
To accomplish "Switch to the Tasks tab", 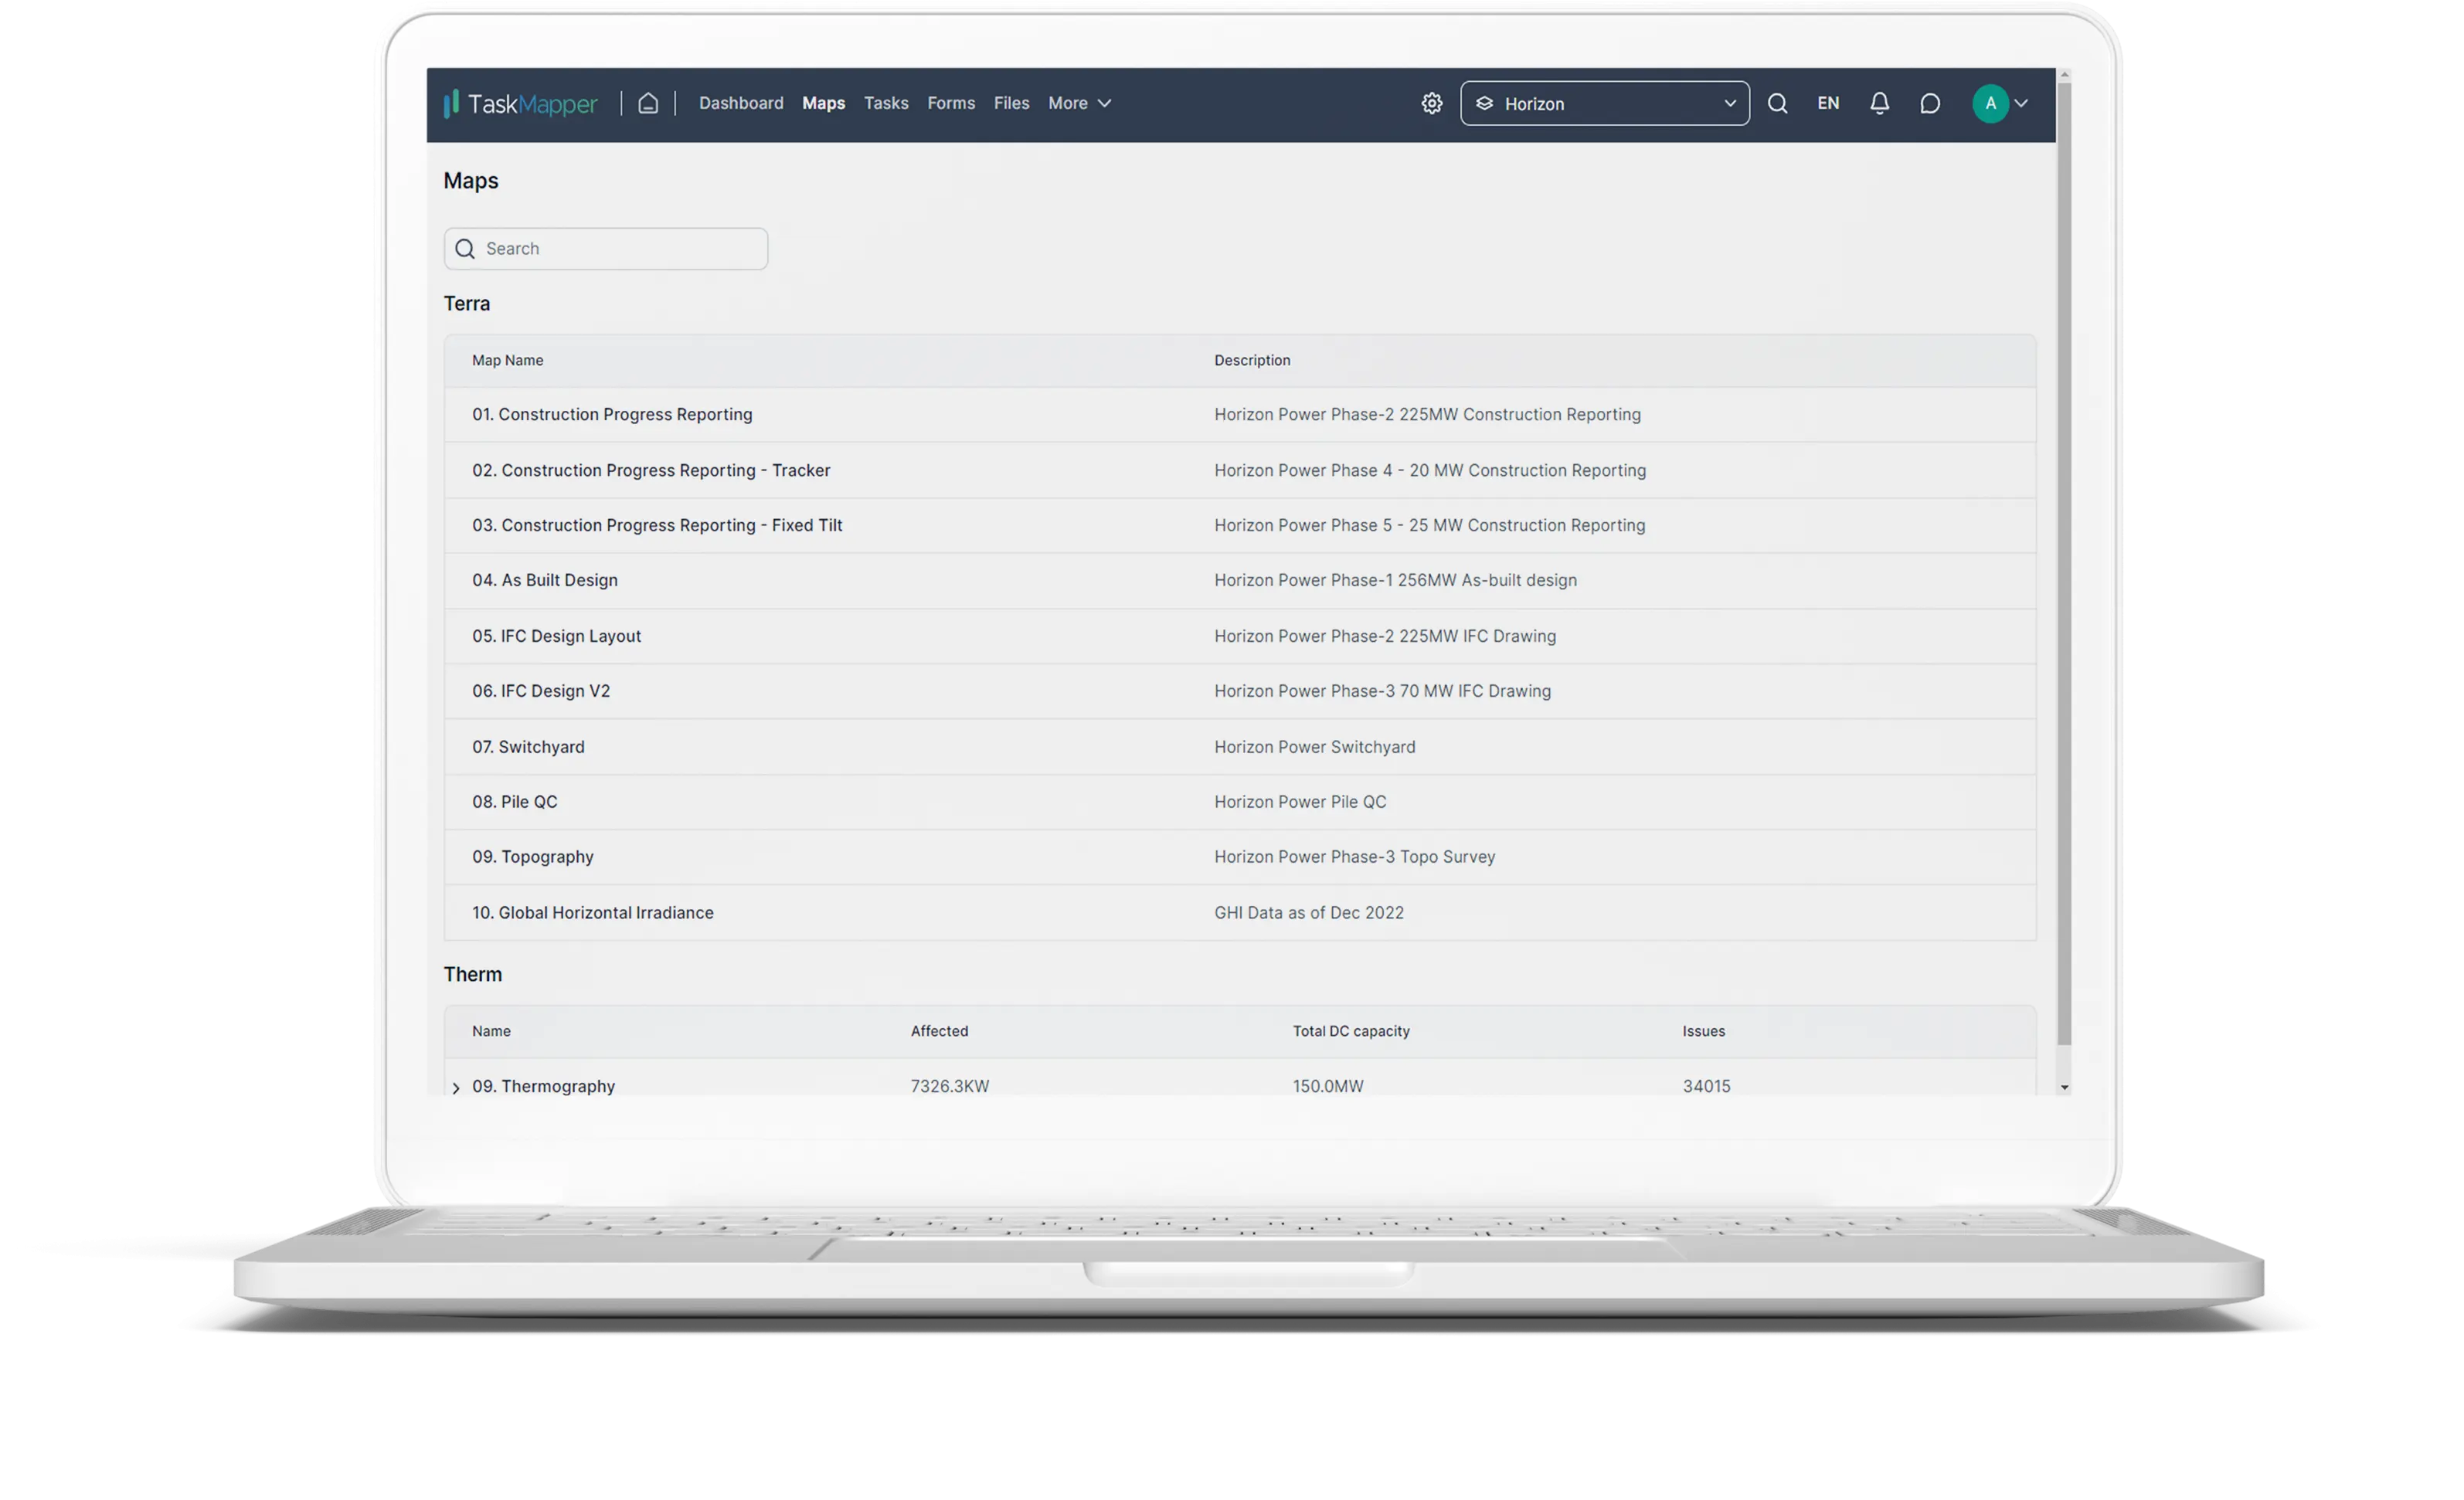I will (886, 103).
